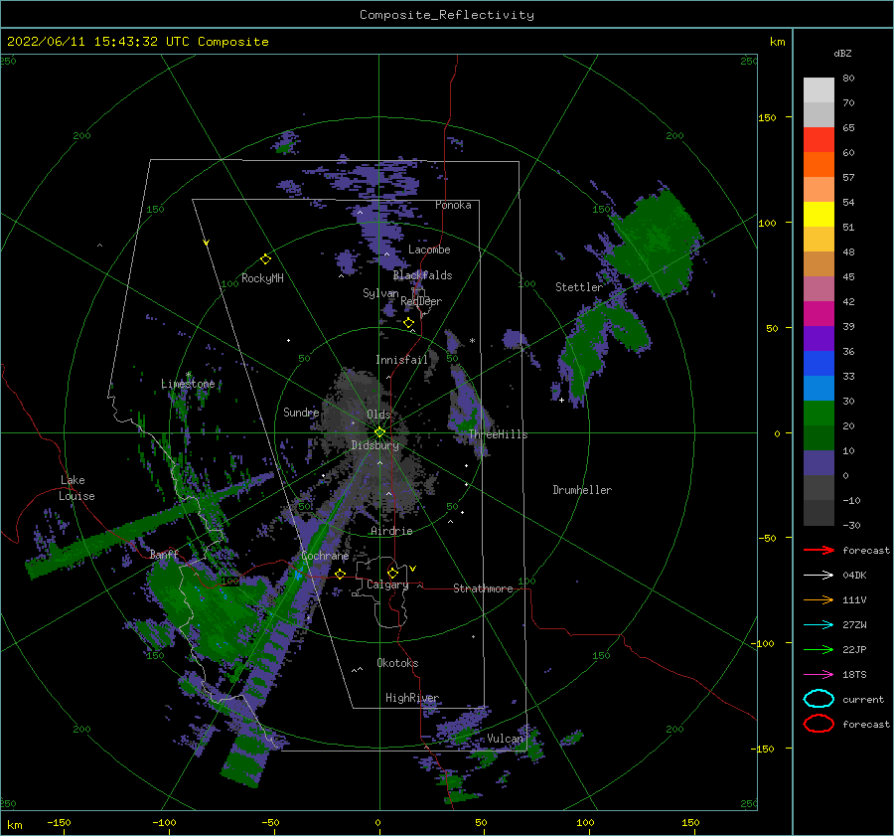Click the Drumheller label
Screen dimensions: 894x836
[x=582, y=490]
